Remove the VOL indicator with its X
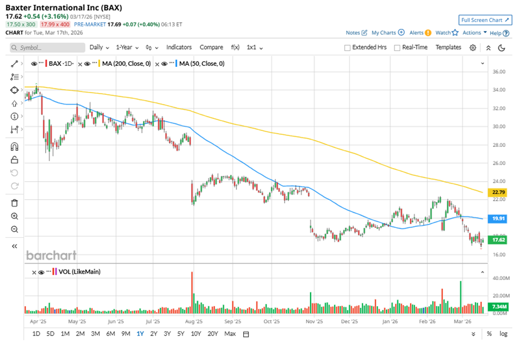515x344 pixels. pyautogui.click(x=34, y=273)
